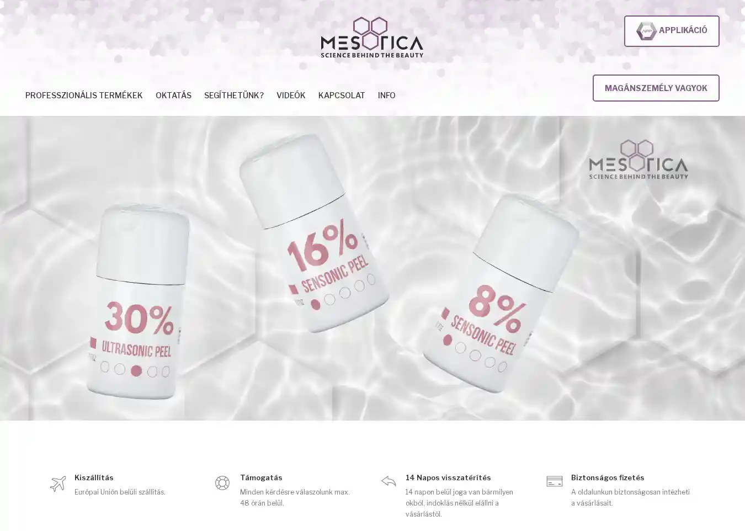Viewport: 745px width, 531px height.
Task: Select the Segíthetünk? menu item
Action: coord(234,95)
